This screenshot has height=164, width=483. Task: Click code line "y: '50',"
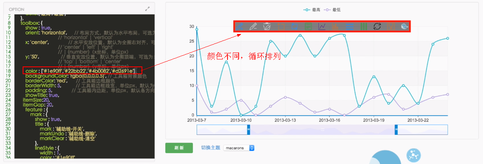[32, 57]
